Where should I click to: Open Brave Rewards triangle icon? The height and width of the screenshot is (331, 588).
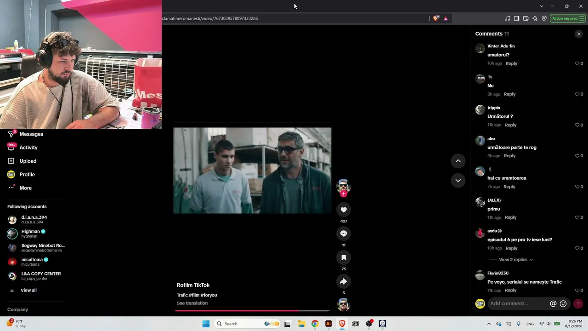click(446, 18)
